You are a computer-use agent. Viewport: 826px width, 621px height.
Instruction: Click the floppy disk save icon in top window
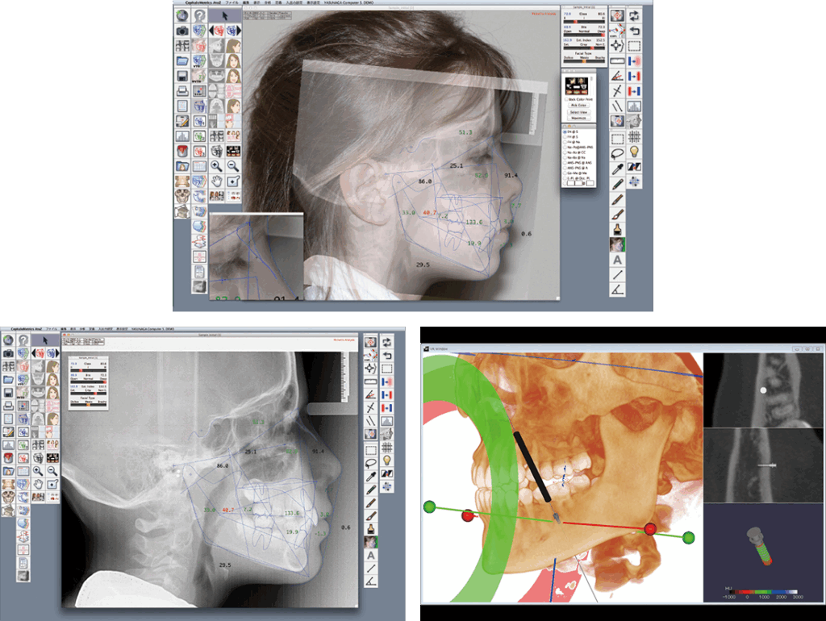182,76
